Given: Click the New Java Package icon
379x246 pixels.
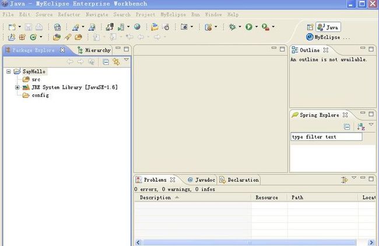Looking at the screenshot, I should (22, 37).
